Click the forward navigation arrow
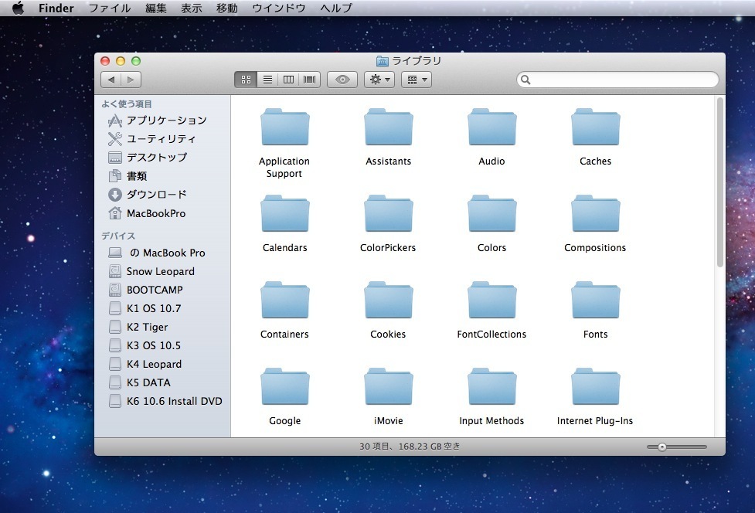This screenshot has height=513, width=755. pyautogui.click(x=131, y=80)
